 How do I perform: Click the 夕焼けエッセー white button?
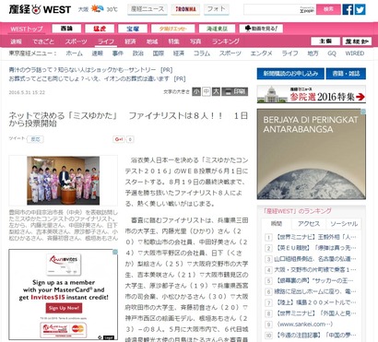click(173, 29)
